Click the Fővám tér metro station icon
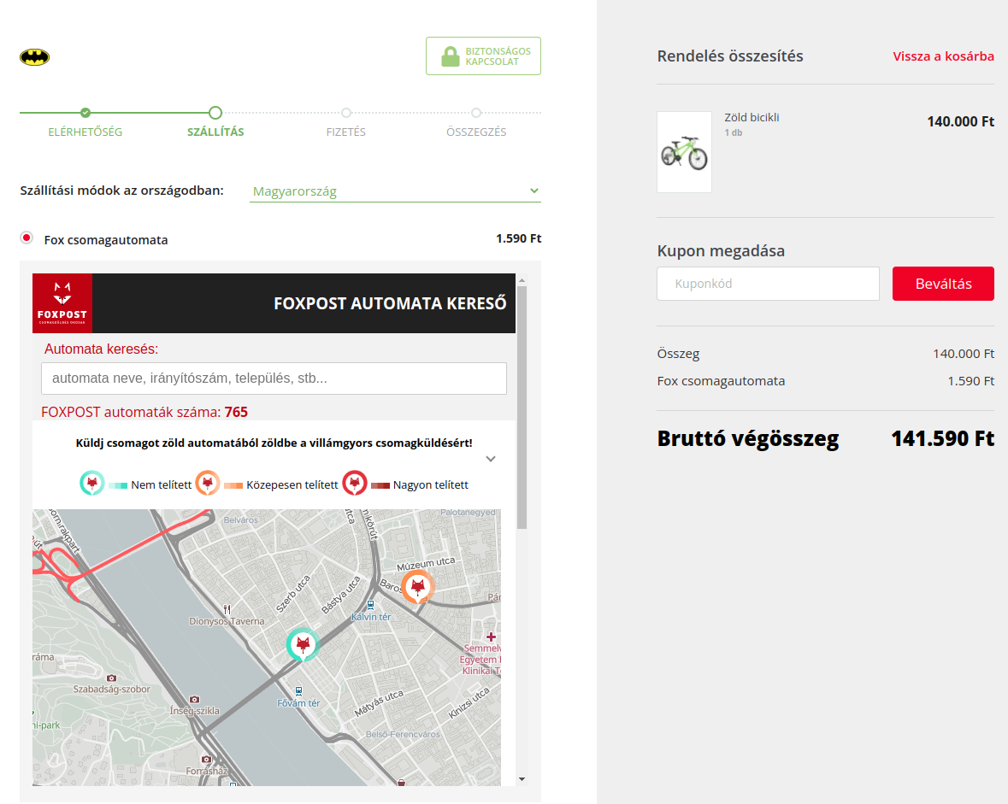Viewport: 1008px width, 804px height. (298, 691)
